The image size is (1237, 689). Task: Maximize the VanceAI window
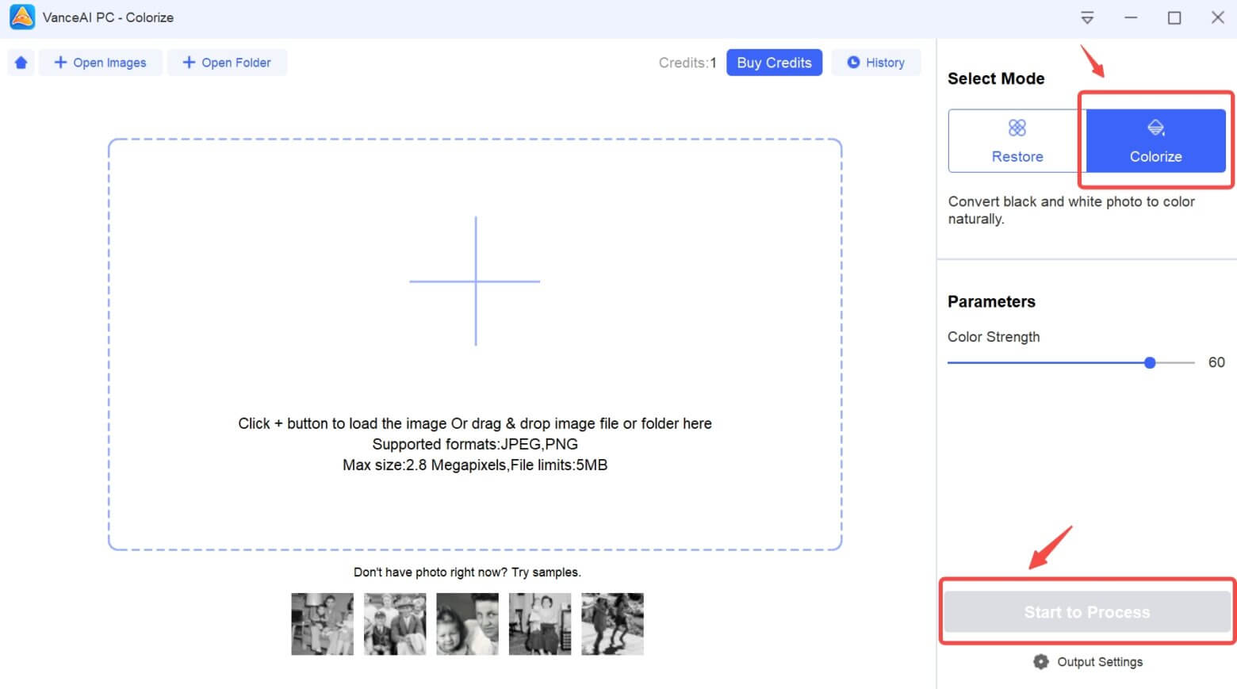click(1174, 17)
